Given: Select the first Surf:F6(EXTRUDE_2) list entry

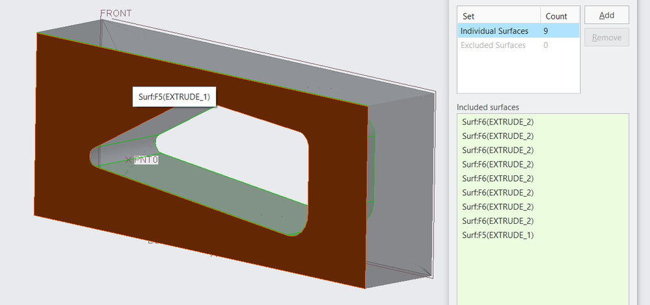Looking at the screenshot, I should [497, 121].
